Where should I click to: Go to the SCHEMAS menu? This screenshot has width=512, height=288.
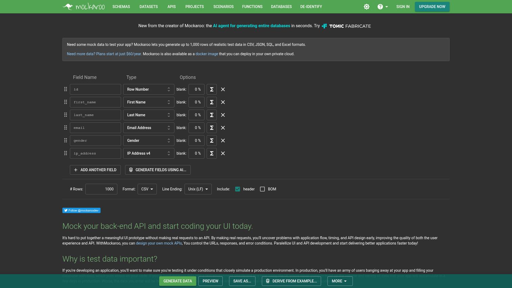point(121,7)
